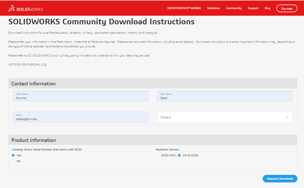Click the Academic Version label
This screenshot has height=188, width=304.
pyautogui.click(x=167, y=149)
